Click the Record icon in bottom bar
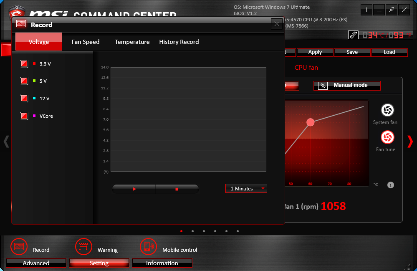Screen dimensions: 417x271 coord(19,246)
